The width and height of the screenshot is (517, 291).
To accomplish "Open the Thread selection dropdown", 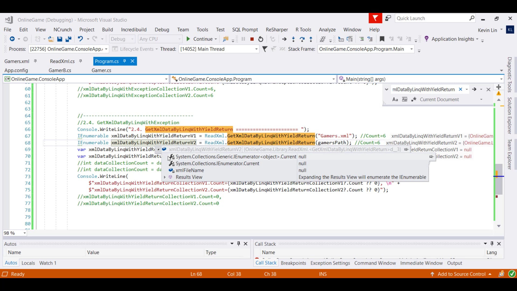I will [256, 49].
